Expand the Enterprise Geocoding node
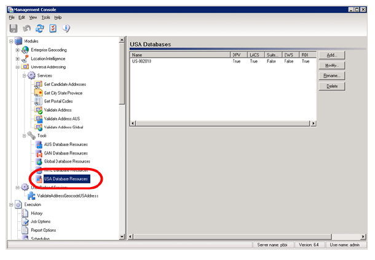Viewport: 375px width, 260px height. pos(17,50)
